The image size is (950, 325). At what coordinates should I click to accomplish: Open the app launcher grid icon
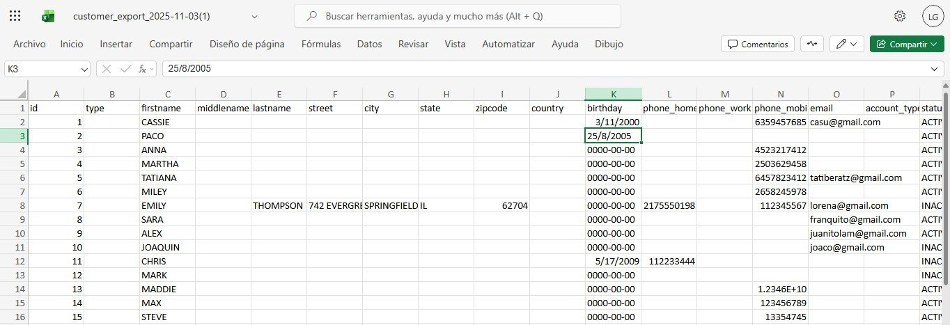pos(15,16)
